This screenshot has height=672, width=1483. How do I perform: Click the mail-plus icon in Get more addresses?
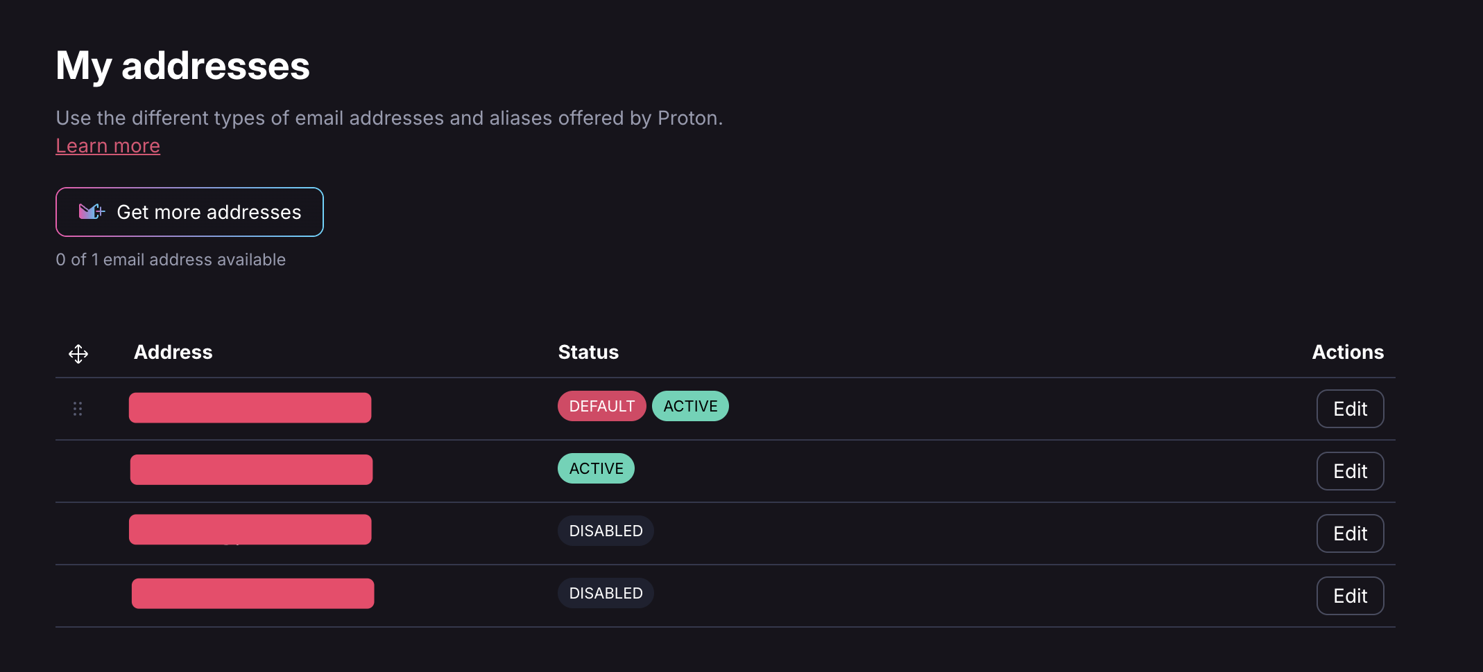tap(92, 211)
